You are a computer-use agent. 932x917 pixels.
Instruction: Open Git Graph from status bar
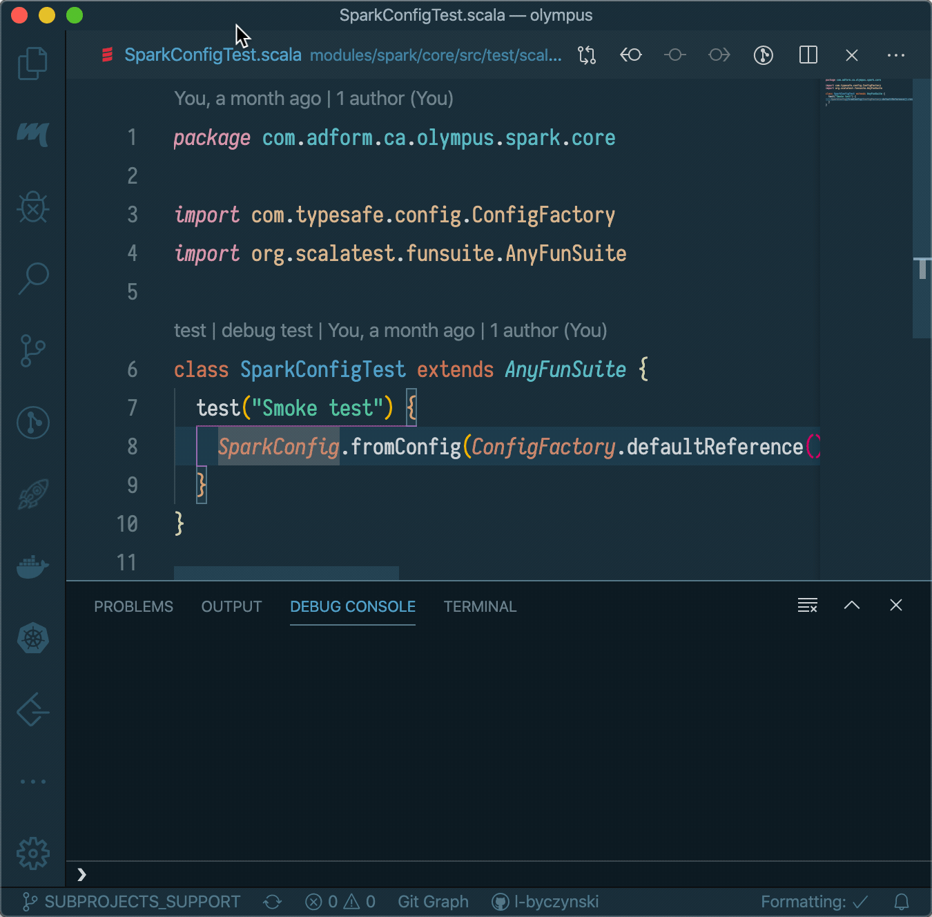point(433,902)
